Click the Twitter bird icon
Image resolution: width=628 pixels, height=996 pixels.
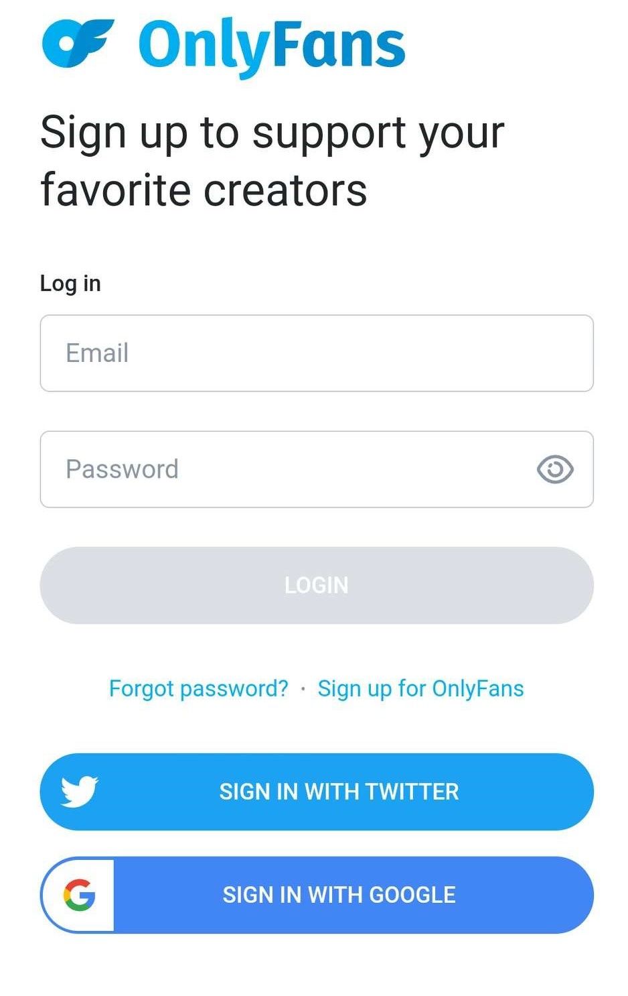(x=79, y=792)
